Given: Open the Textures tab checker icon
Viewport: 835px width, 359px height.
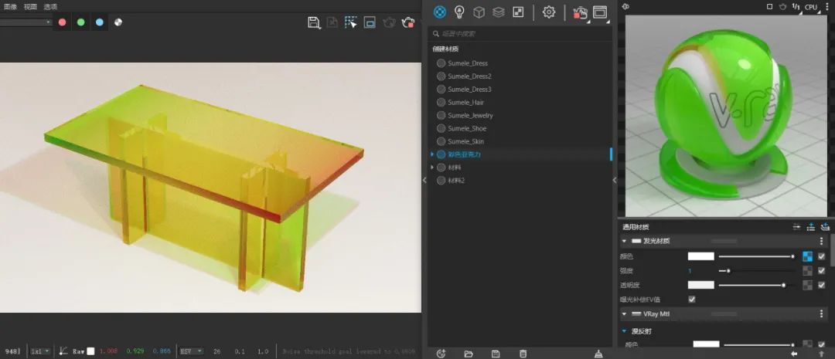Looking at the screenshot, I should click(518, 12).
